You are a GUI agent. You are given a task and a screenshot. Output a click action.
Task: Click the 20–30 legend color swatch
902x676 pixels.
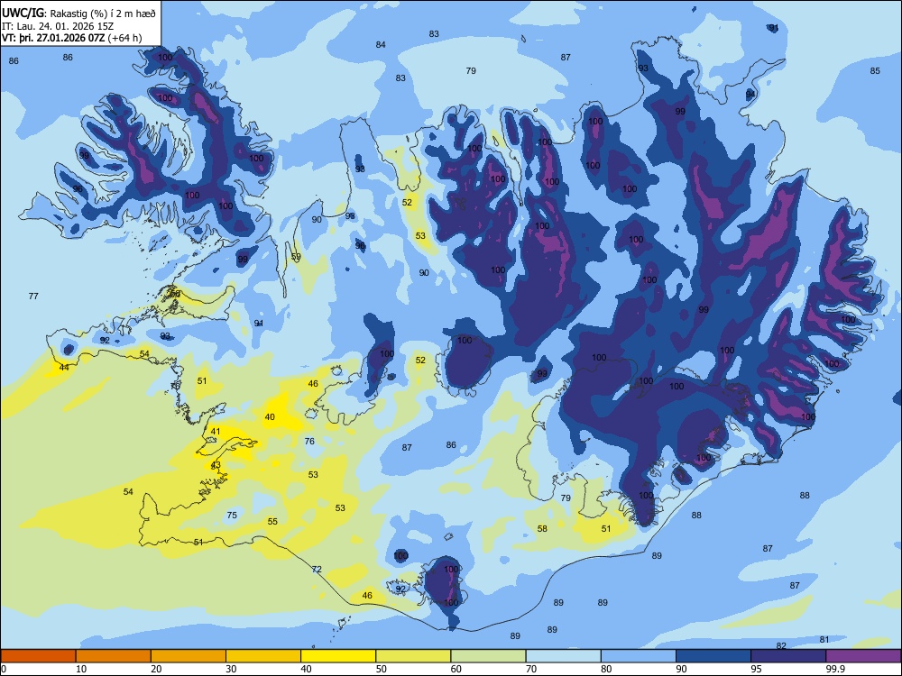point(189,656)
